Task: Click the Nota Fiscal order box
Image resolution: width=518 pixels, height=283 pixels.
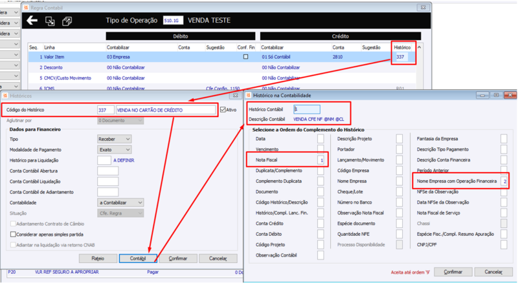Action: 321,160
